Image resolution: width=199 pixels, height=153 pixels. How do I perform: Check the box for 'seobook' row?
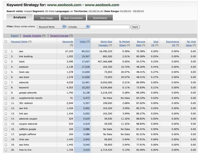tap(6, 67)
